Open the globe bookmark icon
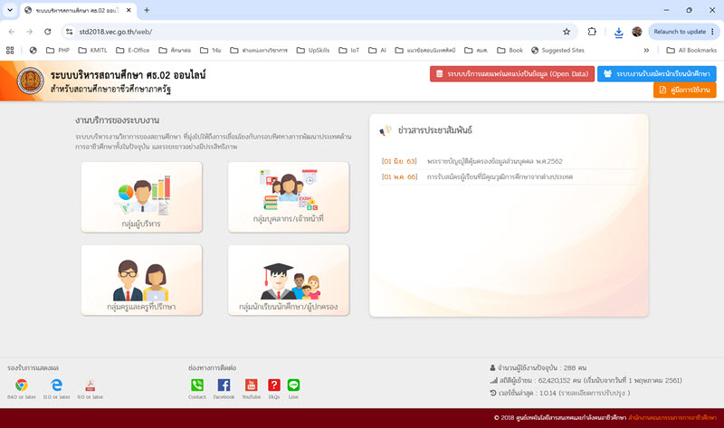 click(x=33, y=50)
